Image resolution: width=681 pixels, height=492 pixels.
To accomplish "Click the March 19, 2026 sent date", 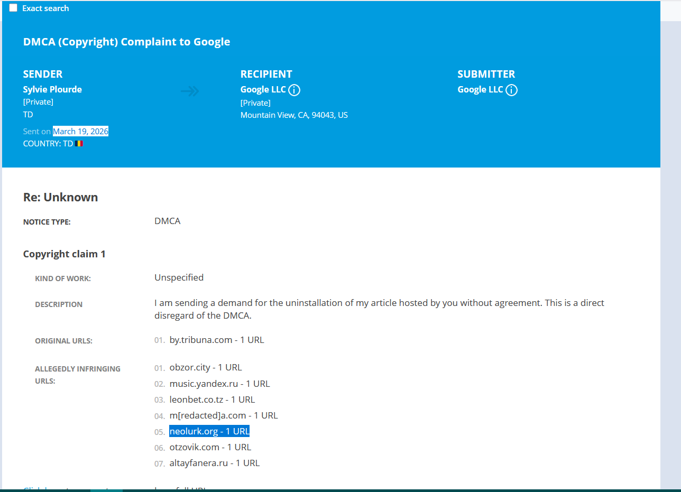I will click(80, 131).
